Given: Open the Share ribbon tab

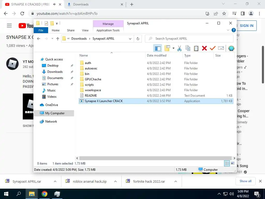Looking at the screenshot, I should [x=71, y=30].
